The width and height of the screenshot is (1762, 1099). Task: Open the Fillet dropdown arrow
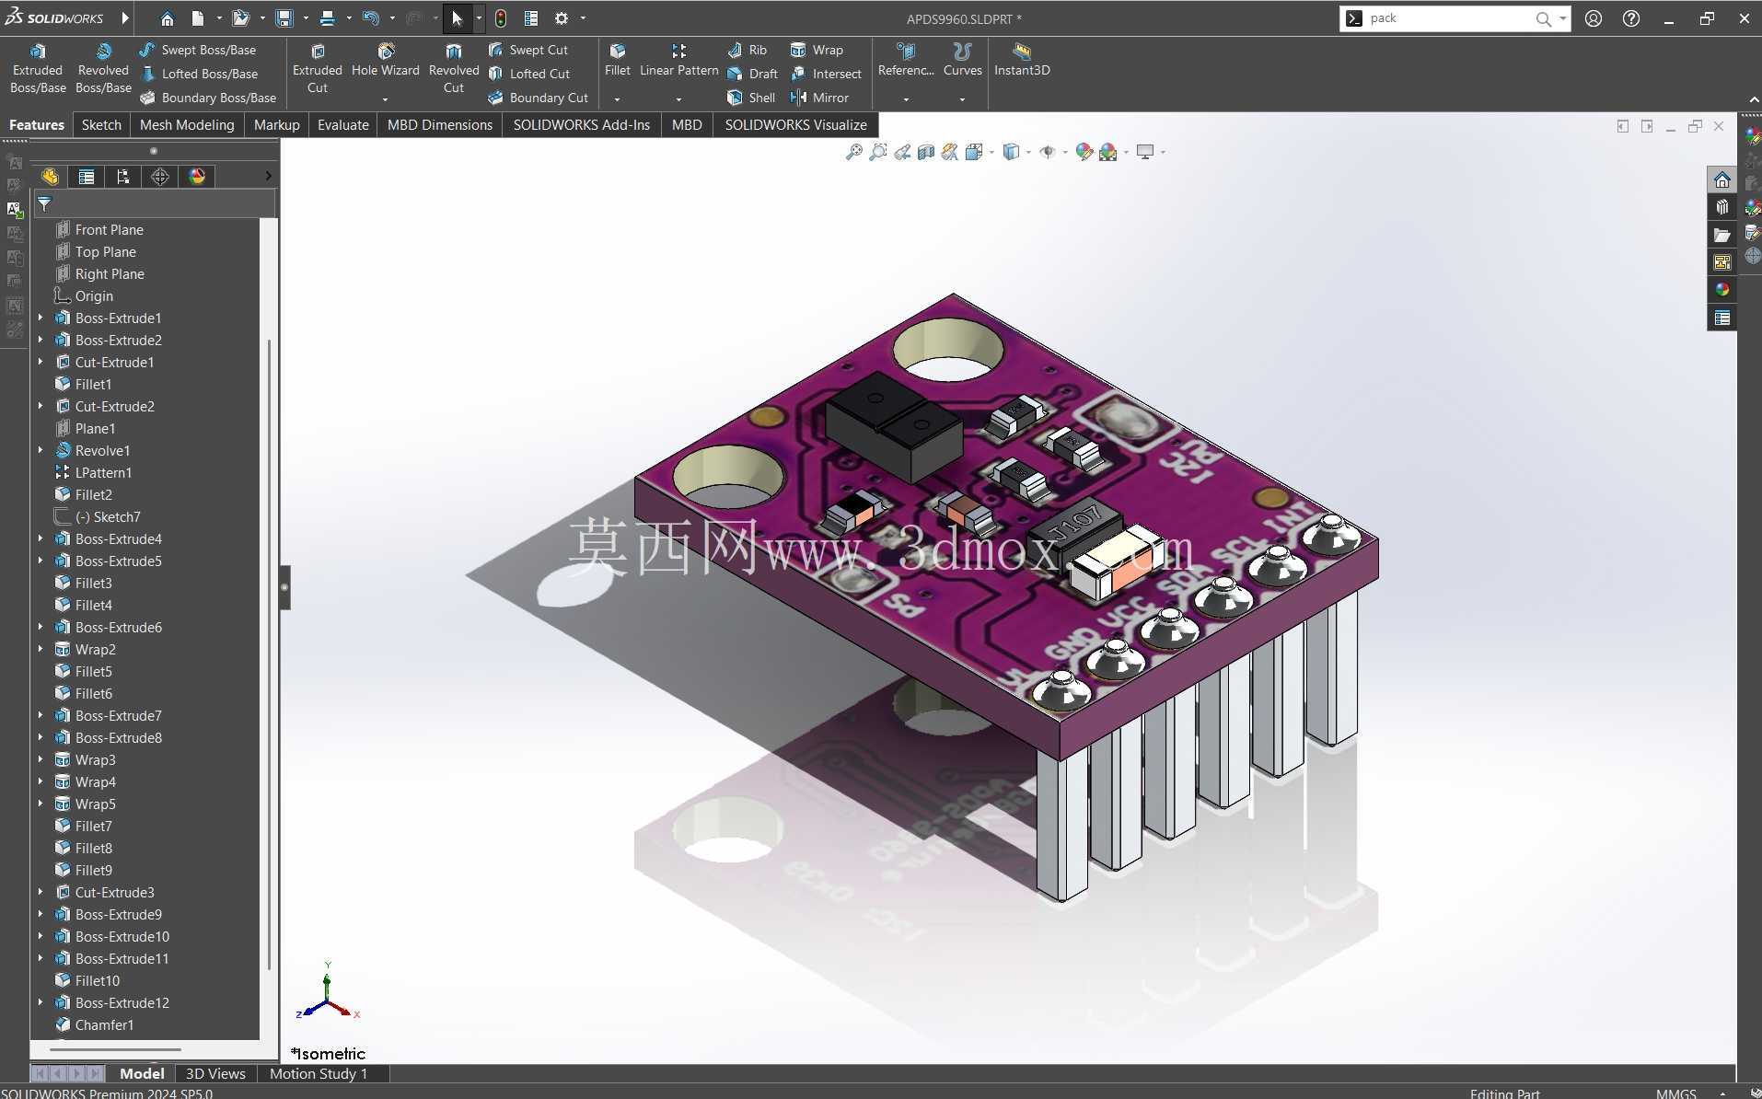coord(617,98)
